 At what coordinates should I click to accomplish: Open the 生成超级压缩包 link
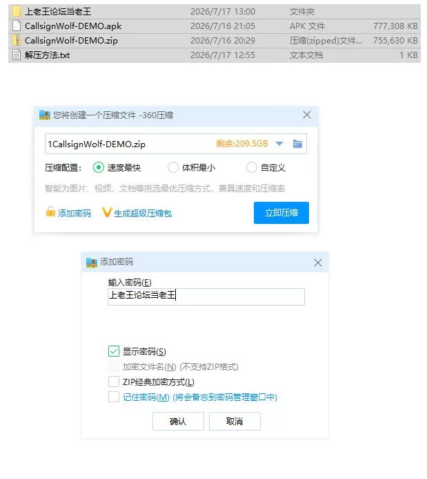coord(143,213)
